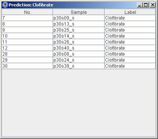Select Clofibrate label in p30s40_s row
Screen dimensions: 158x139
[x=130, y=48]
